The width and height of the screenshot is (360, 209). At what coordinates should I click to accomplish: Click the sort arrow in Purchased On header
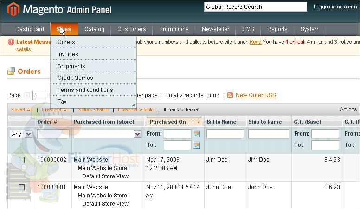point(199,121)
